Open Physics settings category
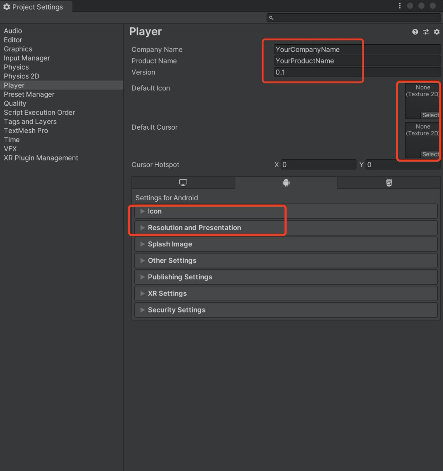Image resolution: width=443 pixels, height=471 pixels. coord(62,67)
